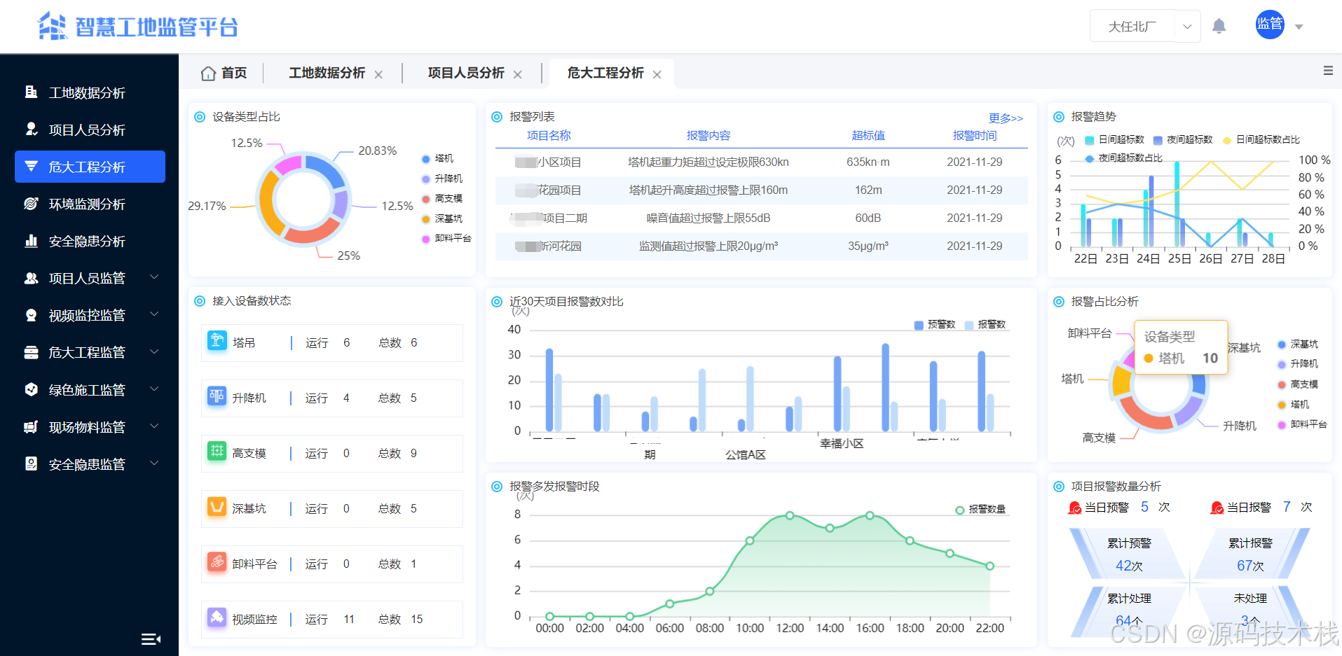Open the alarm row 噪音值超过报警上限55dB
The width and height of the screenshot is (1342, 656).
(x=761, y=218)
